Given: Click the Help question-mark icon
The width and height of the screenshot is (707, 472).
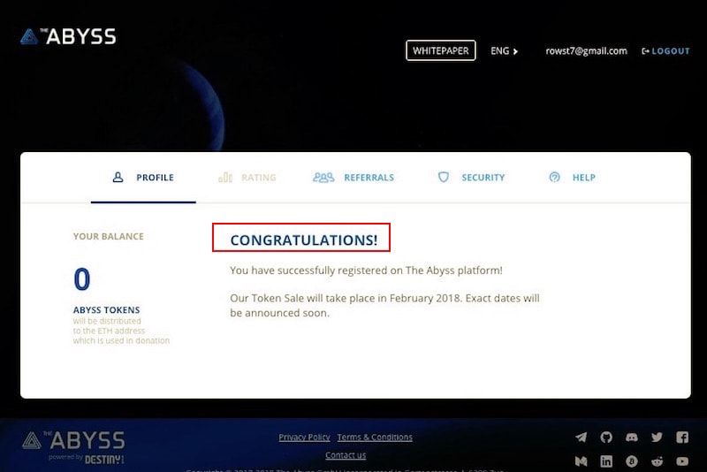Looking at the screenshot, I should pos(555,177).
